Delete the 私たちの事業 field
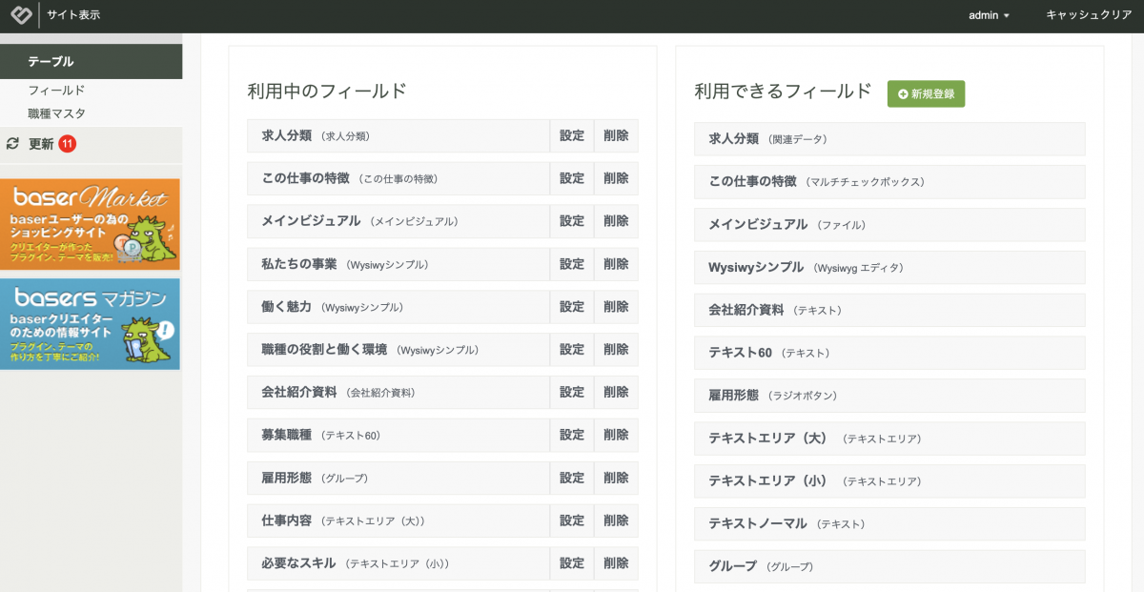The width and height of the screenshot is (1144, 592). tap(616, 264)
